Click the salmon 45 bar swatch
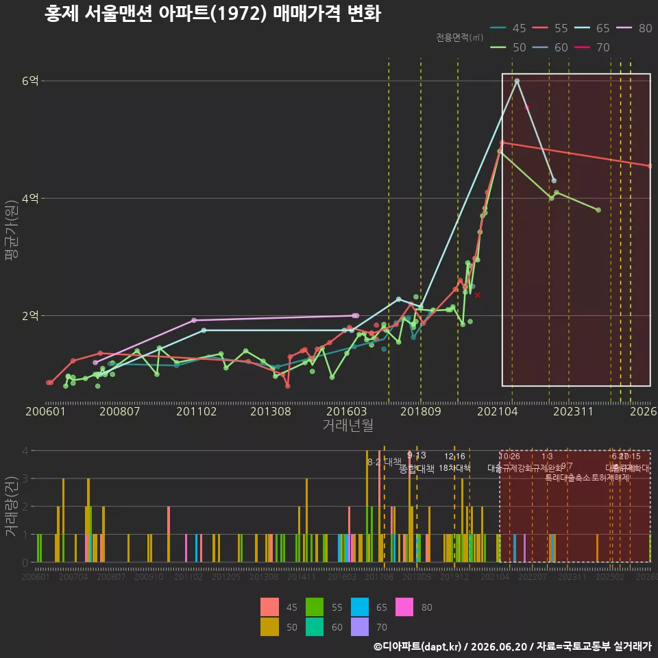This screenshot has width=658, height=658. tap(269, 607)
